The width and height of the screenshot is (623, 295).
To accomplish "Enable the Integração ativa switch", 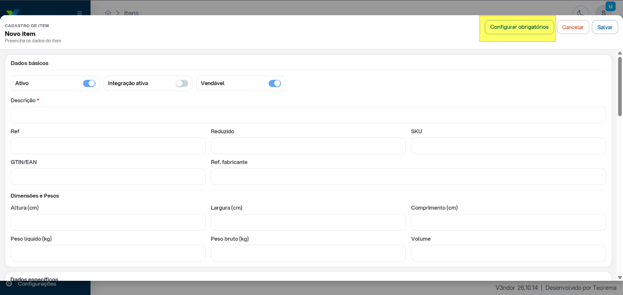I will [182, 83].
